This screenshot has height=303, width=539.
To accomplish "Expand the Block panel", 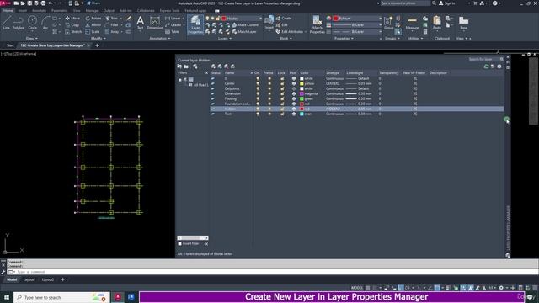I will pyautogui.click(x=286, y=39).
